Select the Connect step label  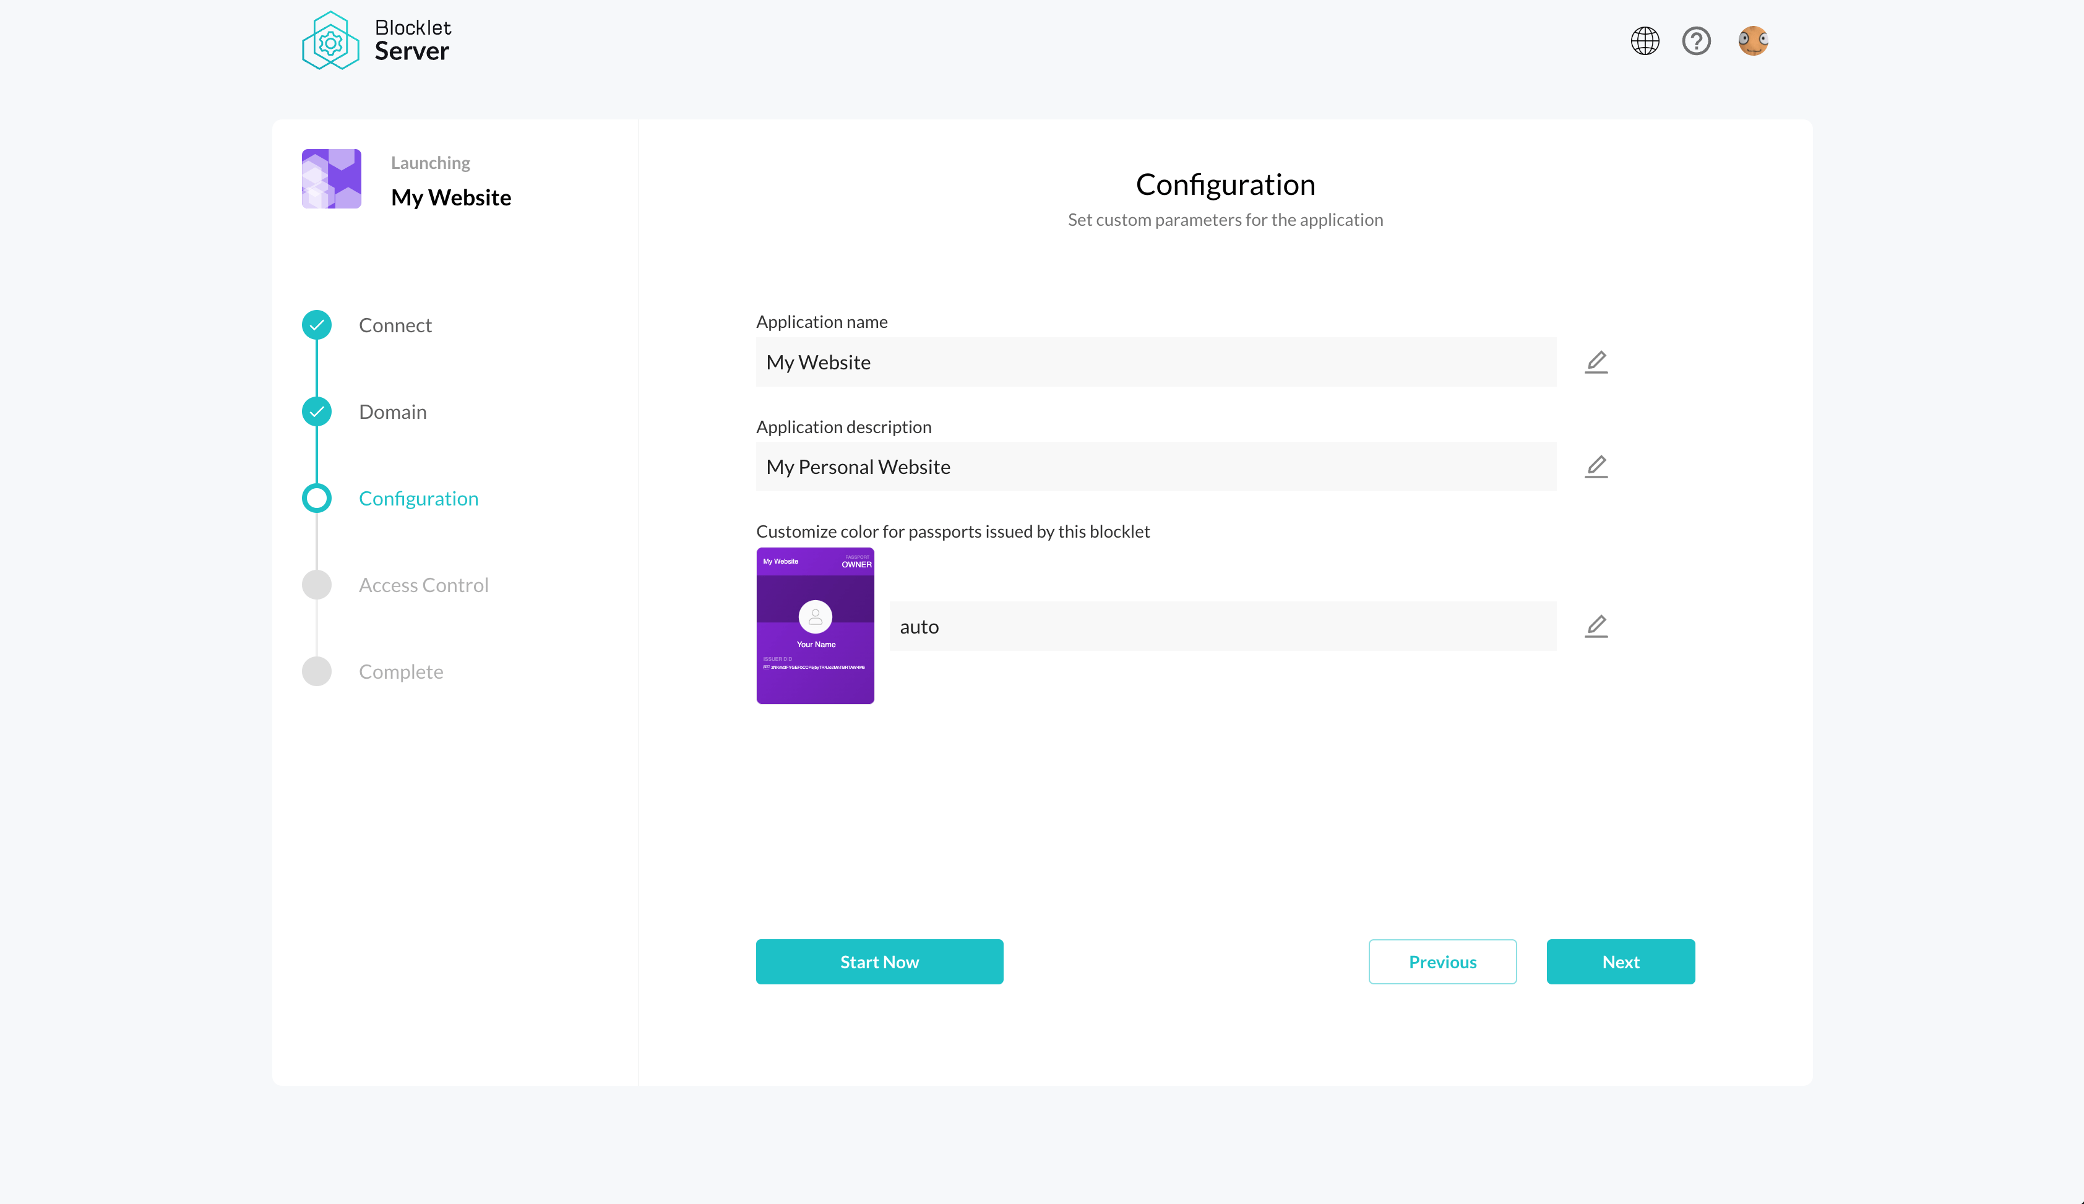coord(395,325)
